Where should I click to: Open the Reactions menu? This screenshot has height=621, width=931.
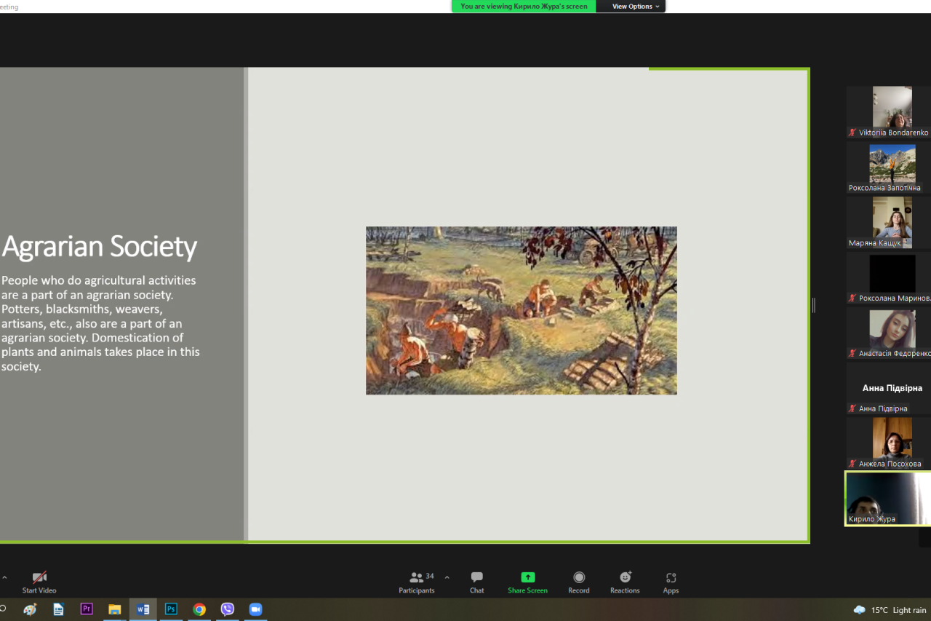pyautogui.click(x=625, y=582)
